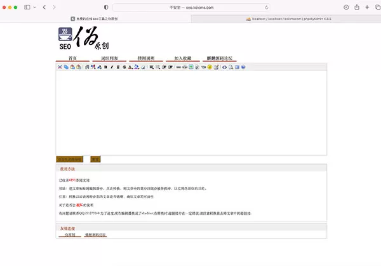The image size is (381, 266).
Task: Open the 伪原创 friendly link
Action: click(70, 235)
